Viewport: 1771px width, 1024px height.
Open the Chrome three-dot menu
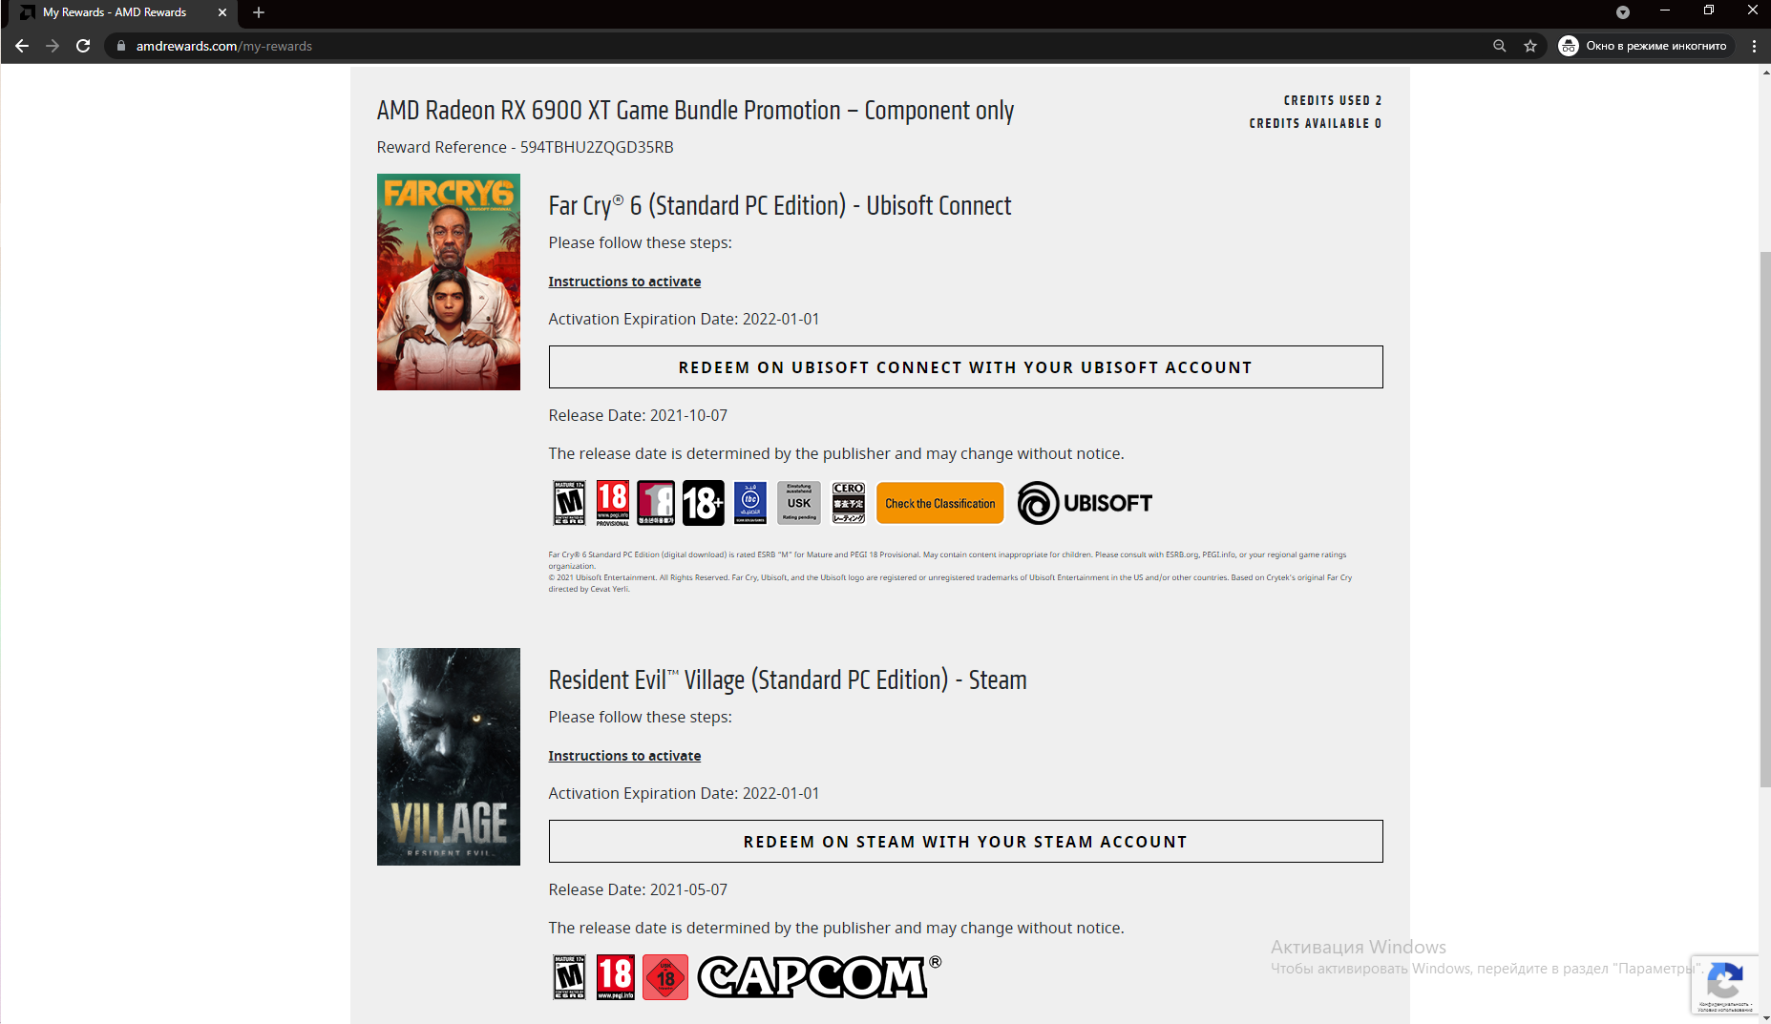[1754, 46]
